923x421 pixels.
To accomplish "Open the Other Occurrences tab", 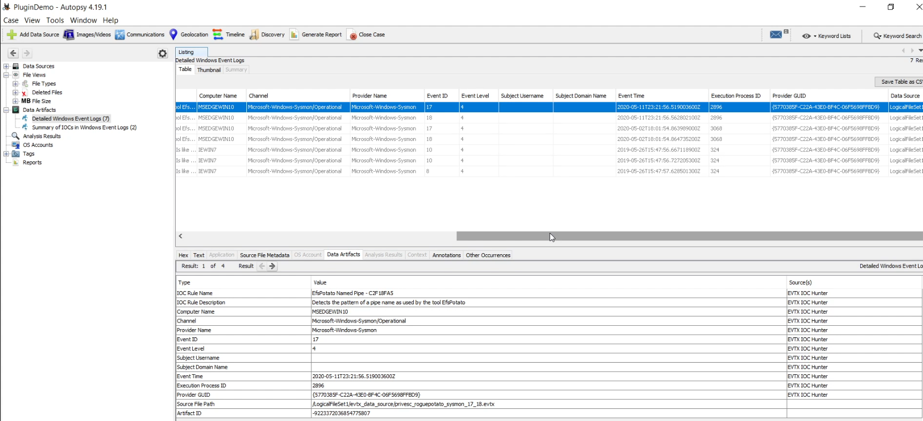I will 488,255.
